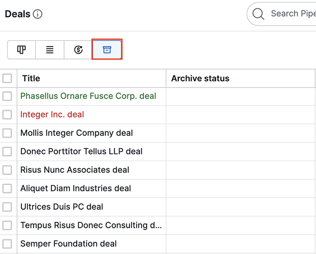Check the Ultrices Duis PC deal checkbox
This screenshot has height=254, width=316.
(x=7, y=207)
